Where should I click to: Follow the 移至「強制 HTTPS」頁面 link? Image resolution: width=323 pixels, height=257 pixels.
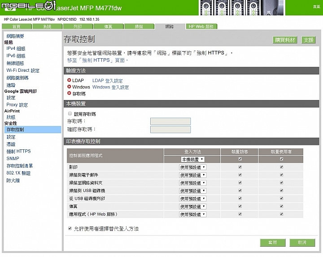click(97, 61)
